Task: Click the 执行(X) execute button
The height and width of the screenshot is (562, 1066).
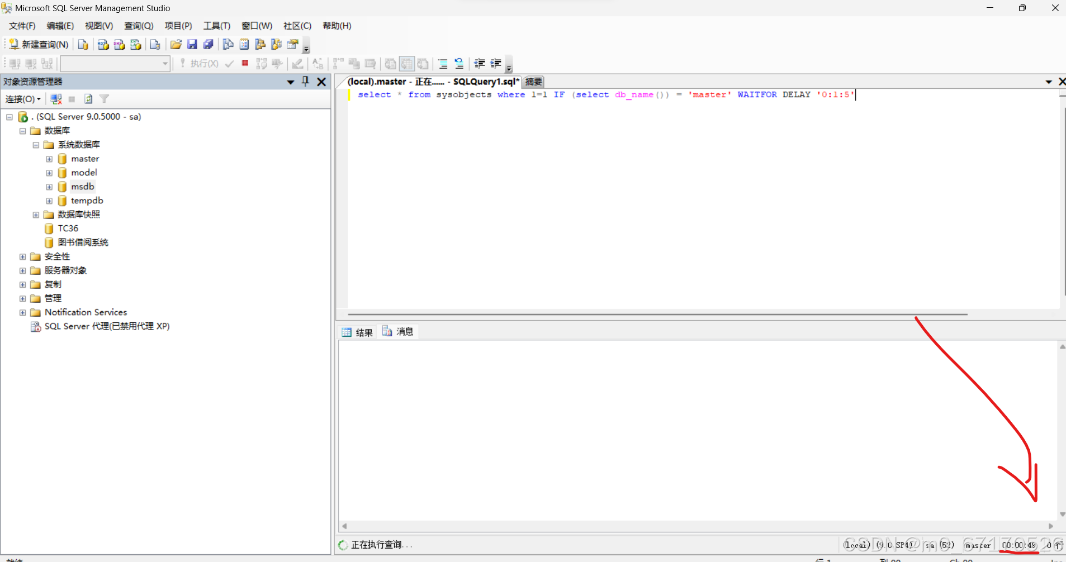Action: [x=199, y=64]
